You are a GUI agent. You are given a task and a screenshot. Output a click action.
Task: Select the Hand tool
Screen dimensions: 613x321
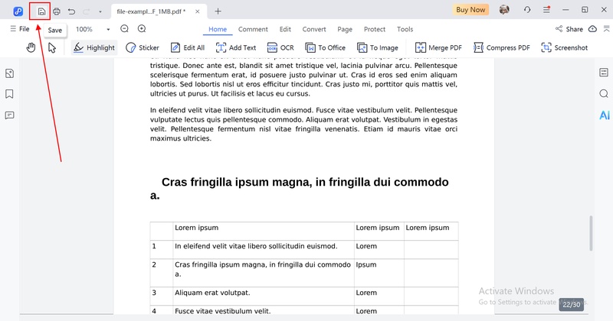click(31, 47)
